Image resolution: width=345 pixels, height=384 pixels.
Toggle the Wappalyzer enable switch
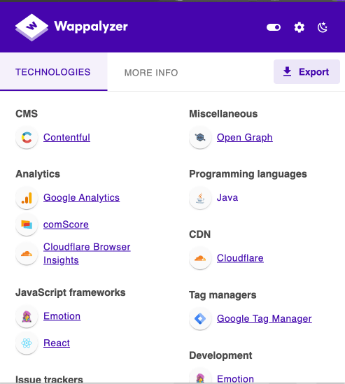tap(274, 27)
